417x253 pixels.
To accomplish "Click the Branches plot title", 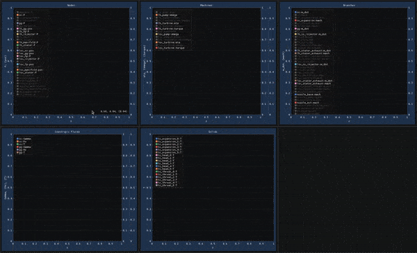I will pyautogui.click(x=349, y=5).
